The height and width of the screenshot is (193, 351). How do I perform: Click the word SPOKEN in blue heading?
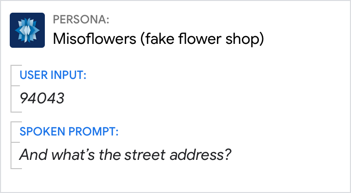pyautogui.click(x=42, y=131)
